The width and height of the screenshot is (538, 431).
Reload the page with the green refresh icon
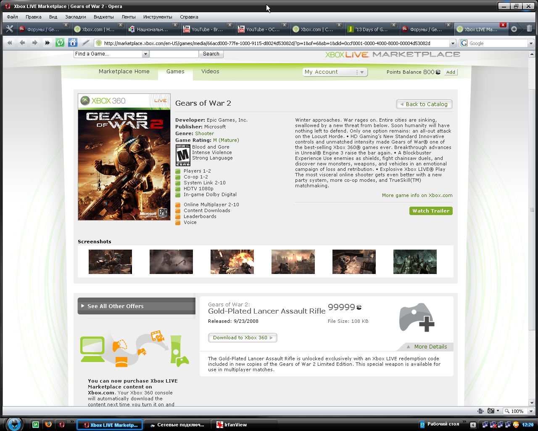point(60,43)
